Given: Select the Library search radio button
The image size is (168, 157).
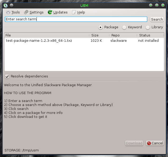Looking at the screenshot, I should [148, 27].
